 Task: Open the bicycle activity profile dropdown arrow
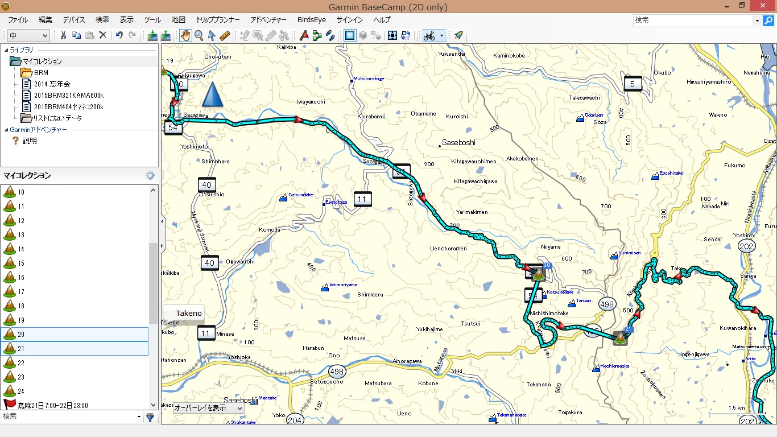(441, 35)
